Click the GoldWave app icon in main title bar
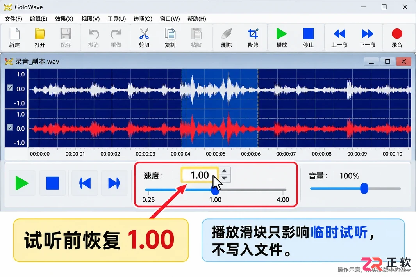The height and width of the screenshot is (277, 416). (8, 7)
